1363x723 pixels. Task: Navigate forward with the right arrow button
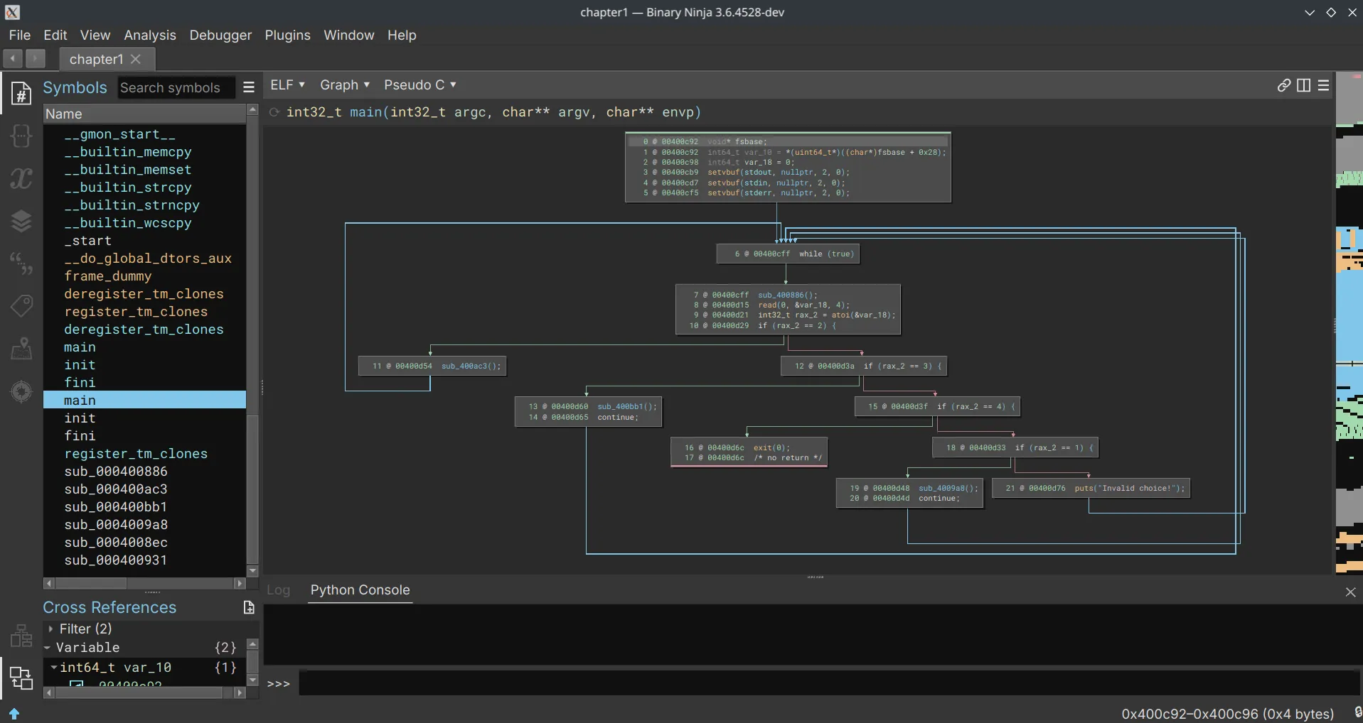(x=35, y=58)
